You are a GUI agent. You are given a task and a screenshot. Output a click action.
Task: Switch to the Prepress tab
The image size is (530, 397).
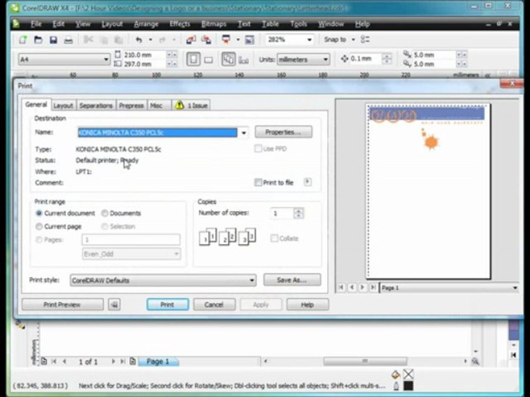pyautogui.click(x=131, y=106)
